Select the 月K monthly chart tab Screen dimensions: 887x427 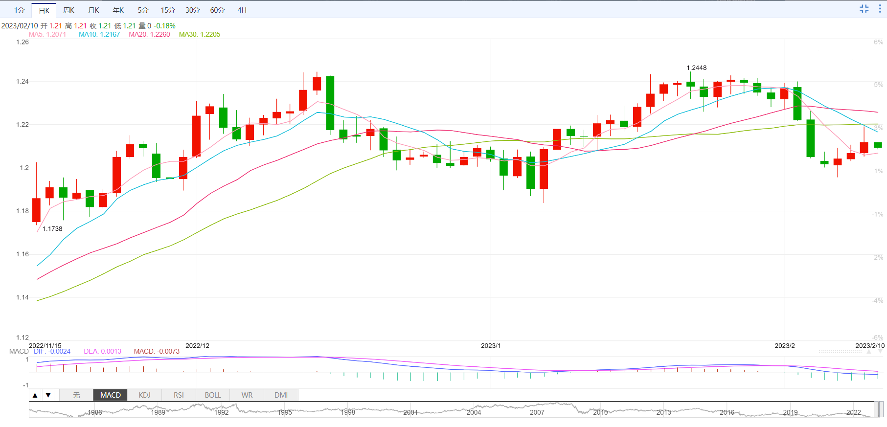point(93,10)
